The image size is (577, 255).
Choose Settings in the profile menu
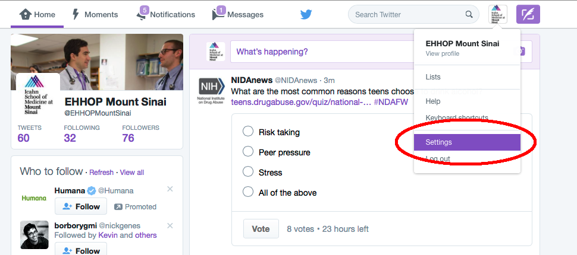click(x=467, y=142)
